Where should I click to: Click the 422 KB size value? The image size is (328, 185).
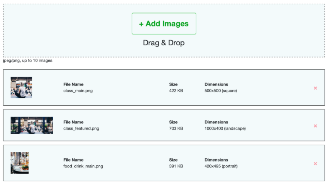tap(176, 91)
